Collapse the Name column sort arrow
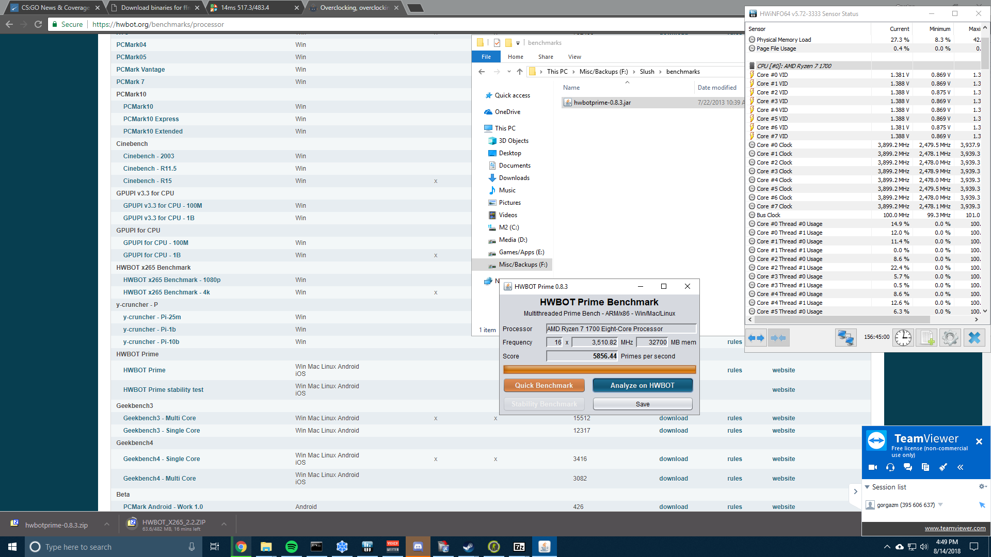Viewport: 991px width, 557px height. (627, 83)
